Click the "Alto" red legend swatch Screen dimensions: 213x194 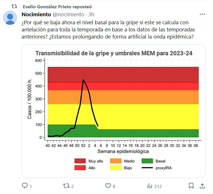[x=80, y=168]
